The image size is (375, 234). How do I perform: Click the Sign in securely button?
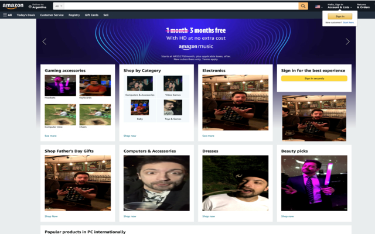point(314,78)
